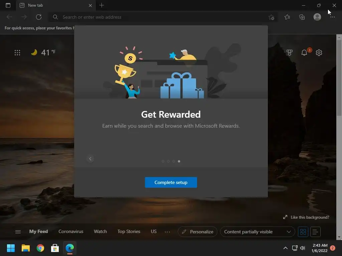Show hidden system tray icons

(x=285, y=248)
